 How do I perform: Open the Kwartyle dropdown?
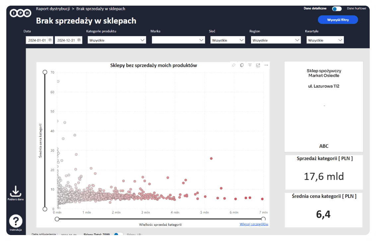click(x=325, y=40)
